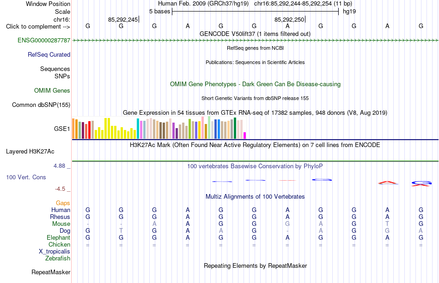439x283 pixels.
Task: Click the Window Position label
Action: [48, 4]
